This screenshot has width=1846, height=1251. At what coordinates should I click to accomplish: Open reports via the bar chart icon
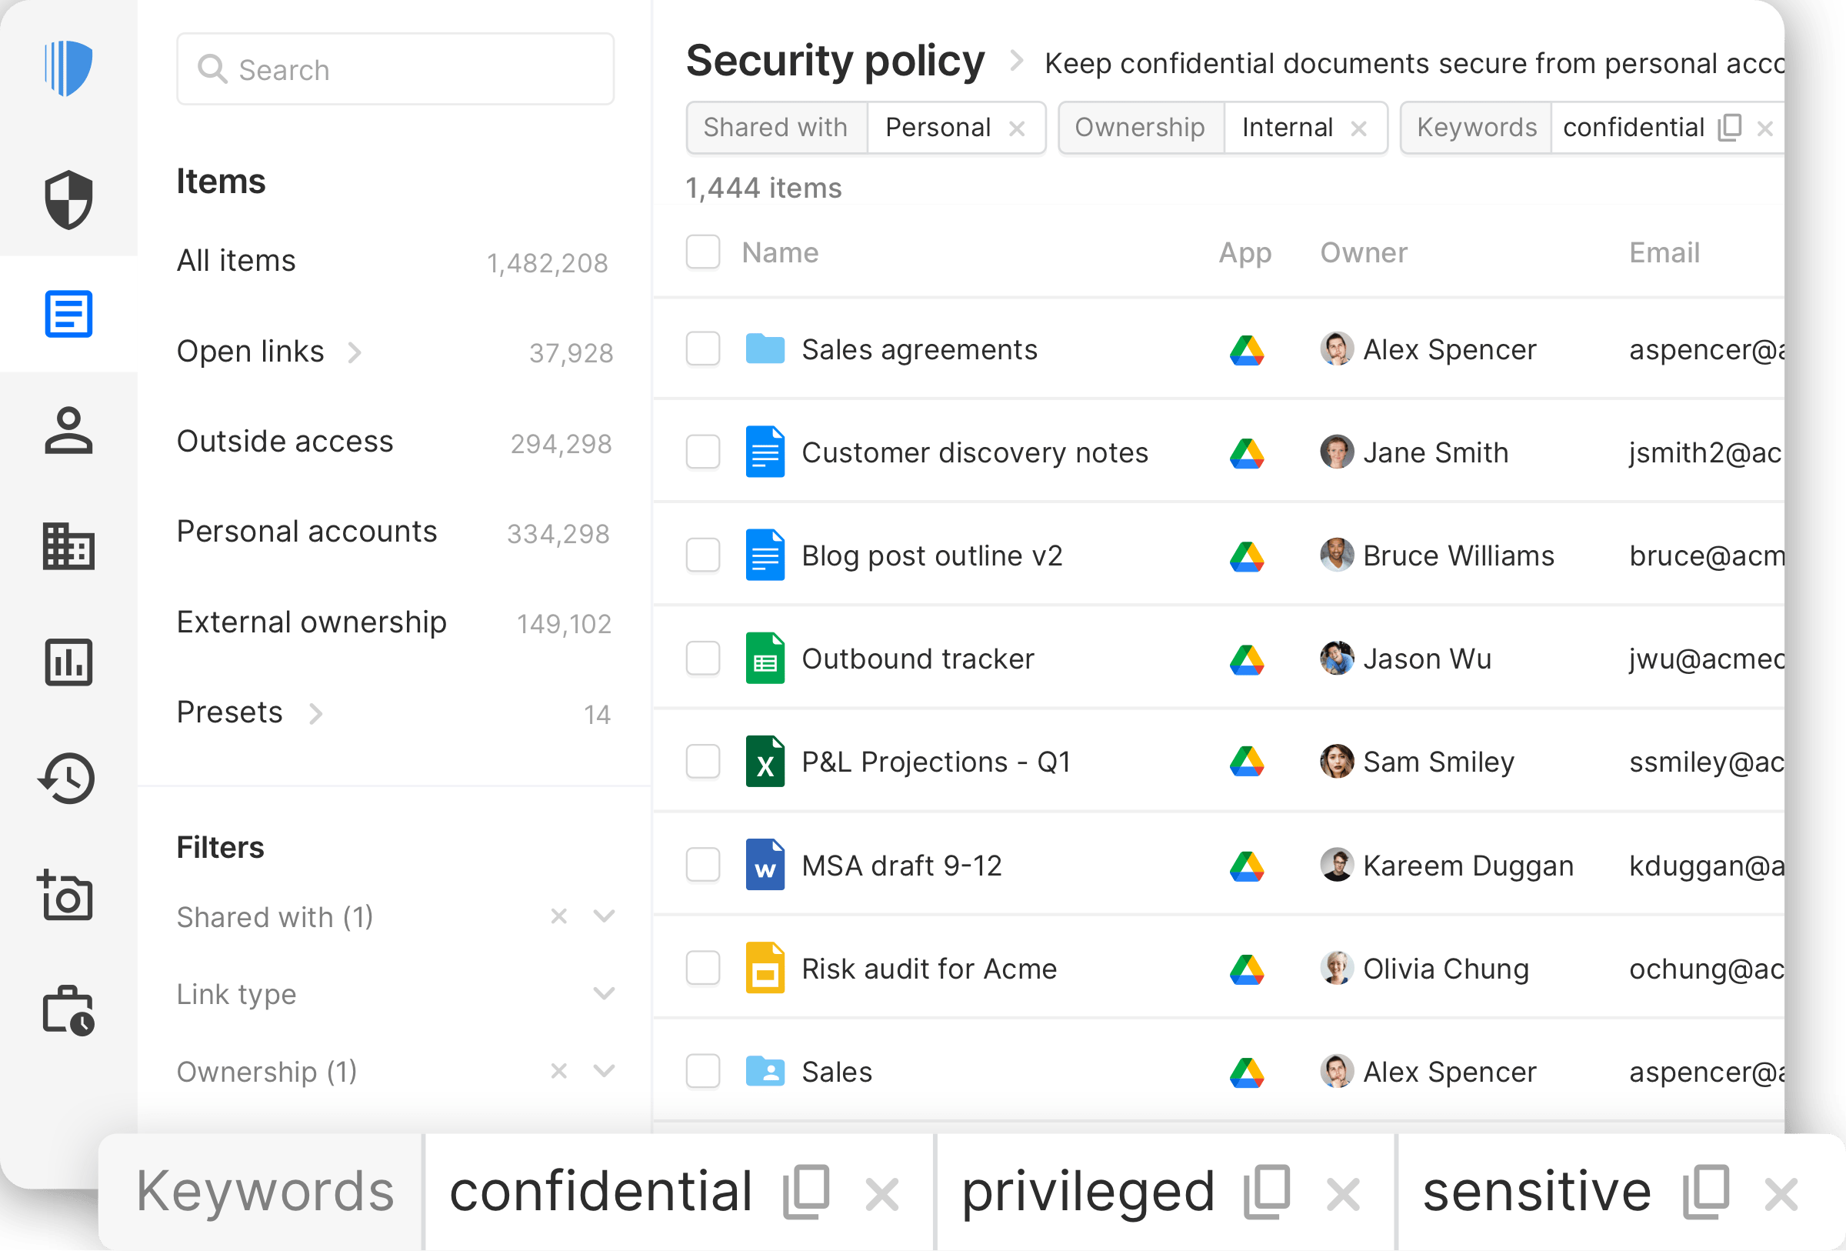(x=68, y=663)
